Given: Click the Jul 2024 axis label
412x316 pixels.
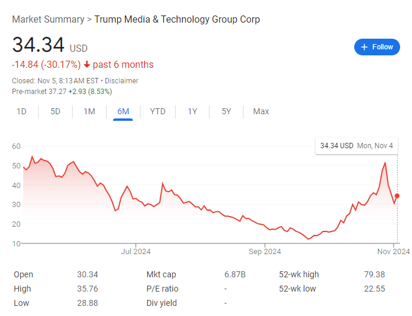Looking at the screenshot, I should click(x=136, y=251).
